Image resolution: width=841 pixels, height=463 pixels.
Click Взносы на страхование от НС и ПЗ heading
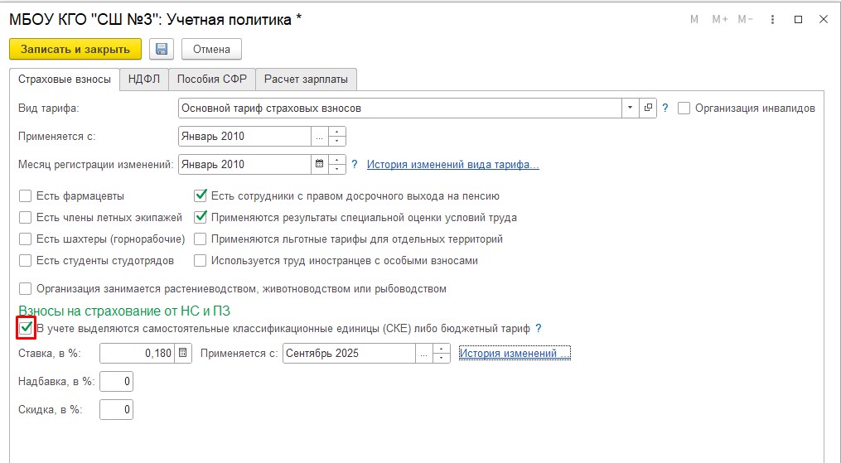(124, 311)
